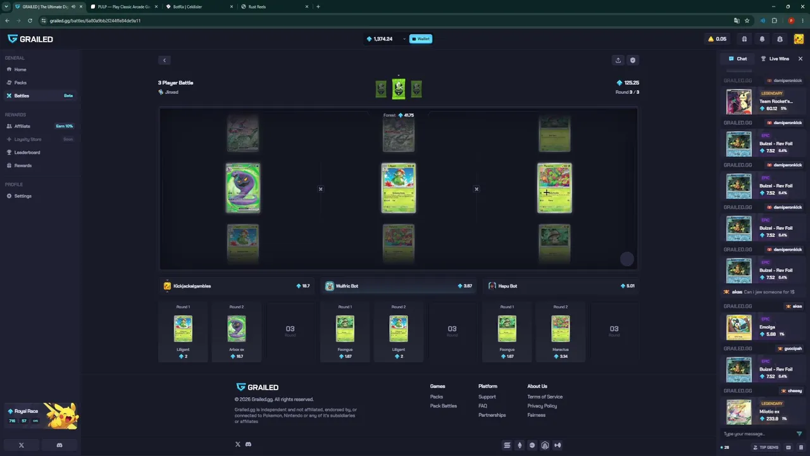Image resolution: width=810 pixels, height=456 pixels.
Task: Click the Hapu Bot player name
Action: coord(508,286)
